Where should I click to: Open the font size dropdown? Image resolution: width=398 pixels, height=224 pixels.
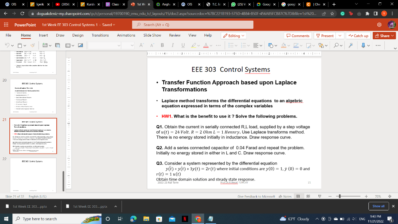point(132,45)
